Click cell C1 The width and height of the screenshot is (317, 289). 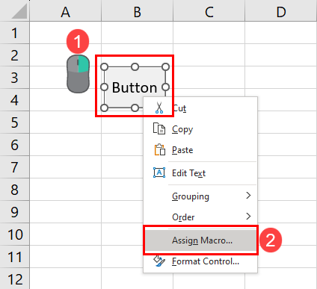tap(209, 33)
